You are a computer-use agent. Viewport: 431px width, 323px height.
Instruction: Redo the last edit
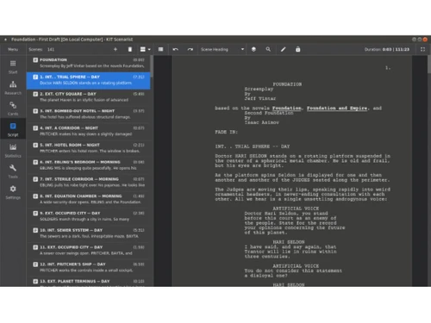click(x=191, y=49)
